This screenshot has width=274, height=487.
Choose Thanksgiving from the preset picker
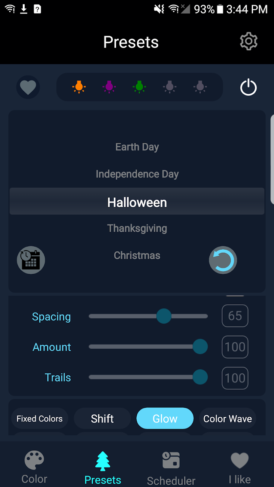click(x=137, y=228)
